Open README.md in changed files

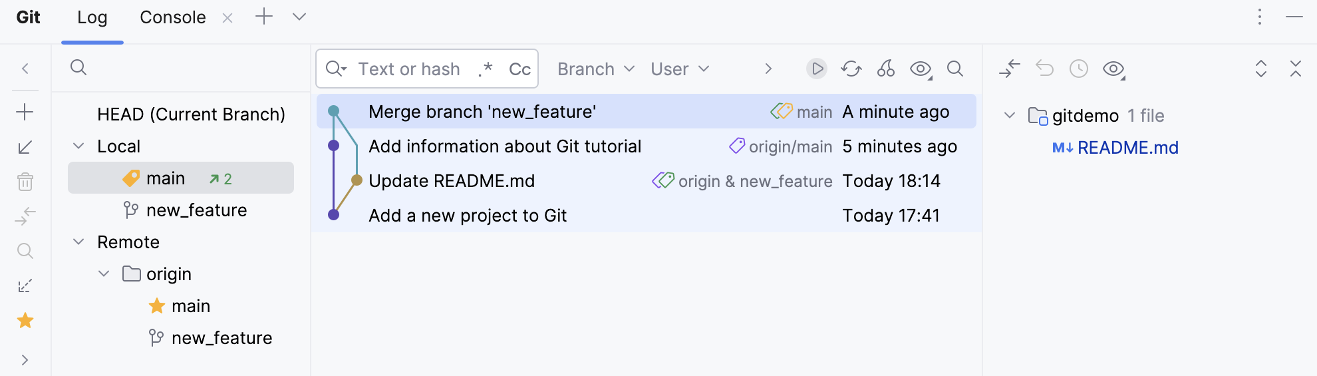1127,148
